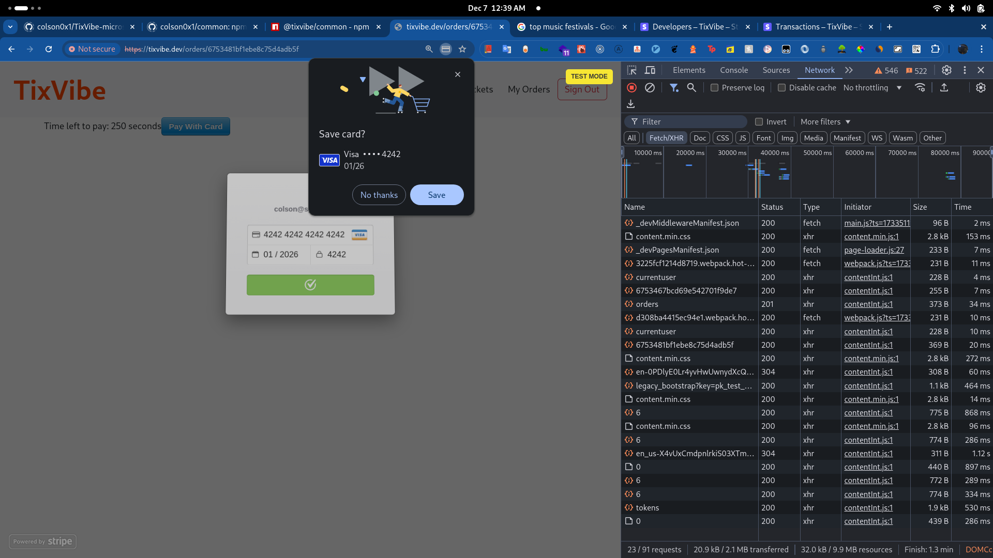Image resolution: width=993 pixels, height=558 pixels.
Task: Open DevTools three-dot customize menu
Action: (965, 70)
